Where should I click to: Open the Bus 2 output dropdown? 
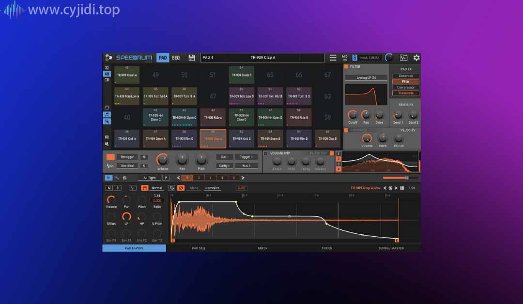pos(246,166)
